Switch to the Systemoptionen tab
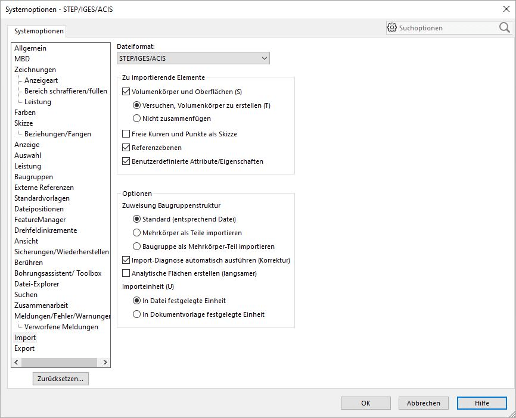This screenshot has width=516, height=418. coord(39,30)
